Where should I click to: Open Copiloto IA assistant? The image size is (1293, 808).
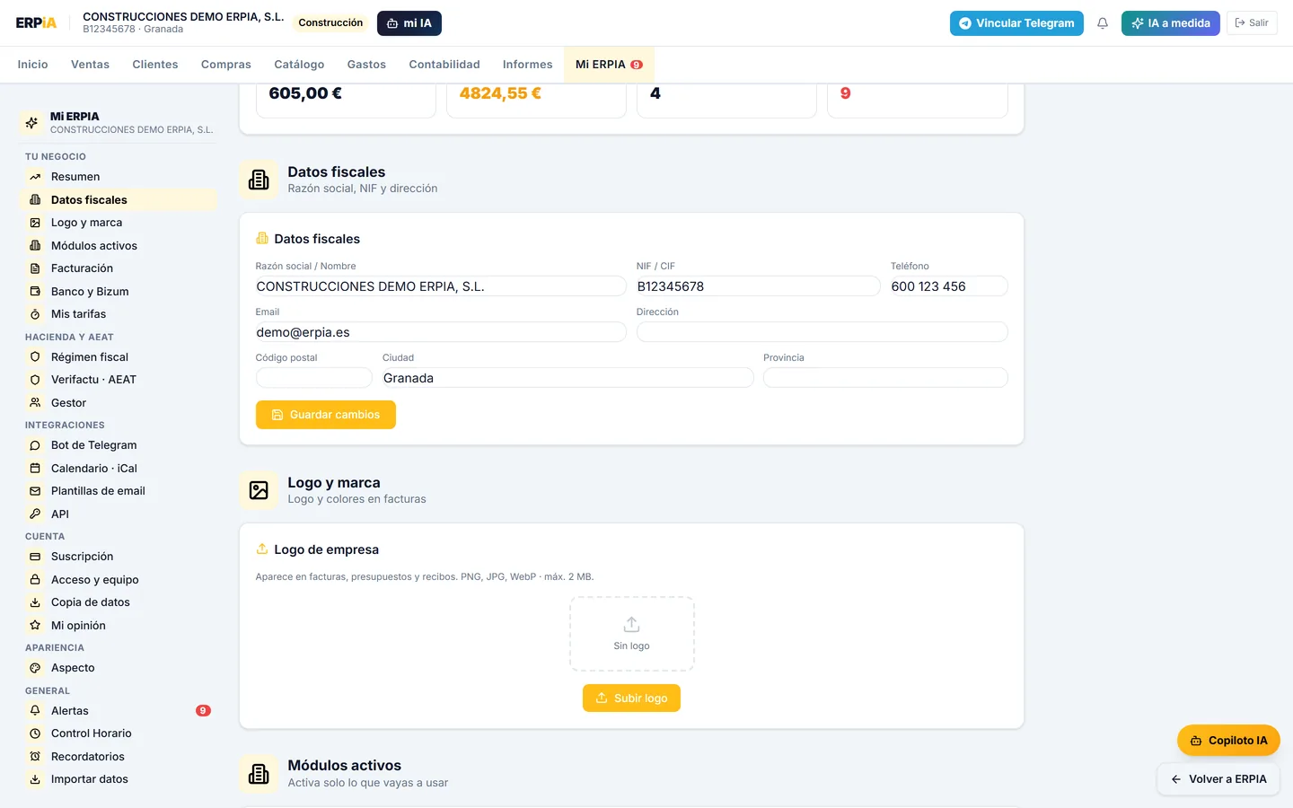tap(1228, 741)
